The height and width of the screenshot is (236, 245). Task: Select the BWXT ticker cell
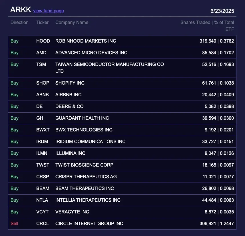coord(43,130)
